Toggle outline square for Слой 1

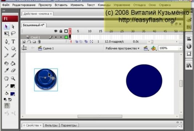point(66,37)
